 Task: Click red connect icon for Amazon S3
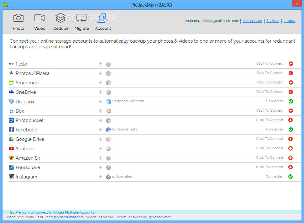pyautogui.click(x=291, y=158)
